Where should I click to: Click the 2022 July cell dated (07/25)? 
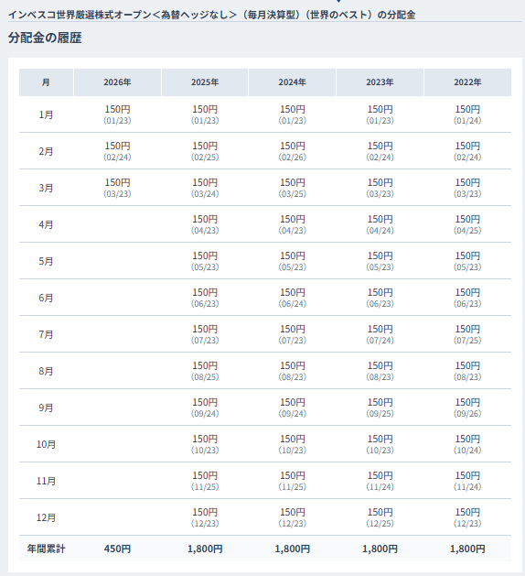click(x=467, y=334)
